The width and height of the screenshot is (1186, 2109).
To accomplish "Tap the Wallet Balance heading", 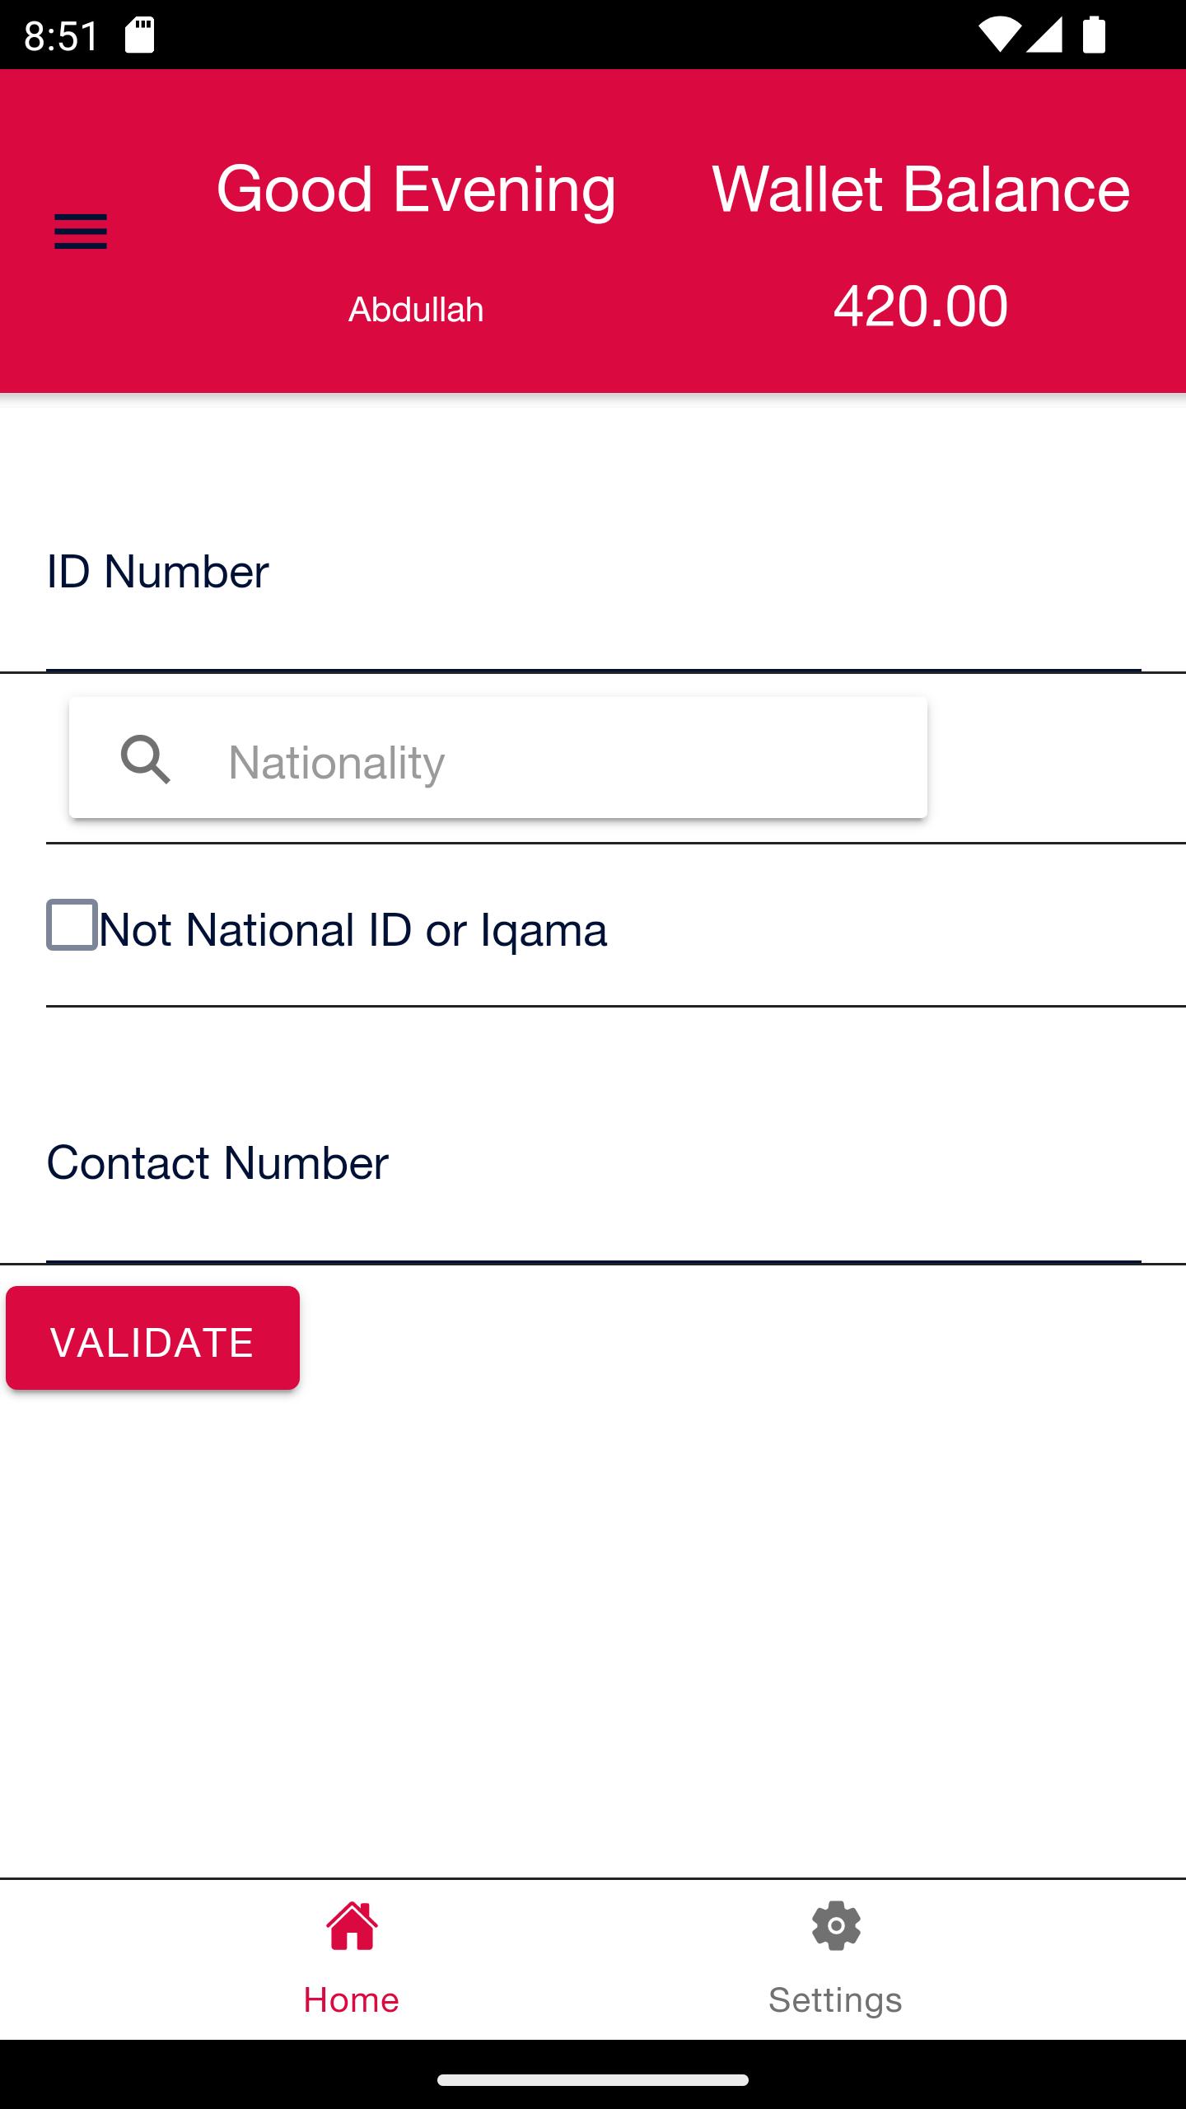I will point(920,189).
